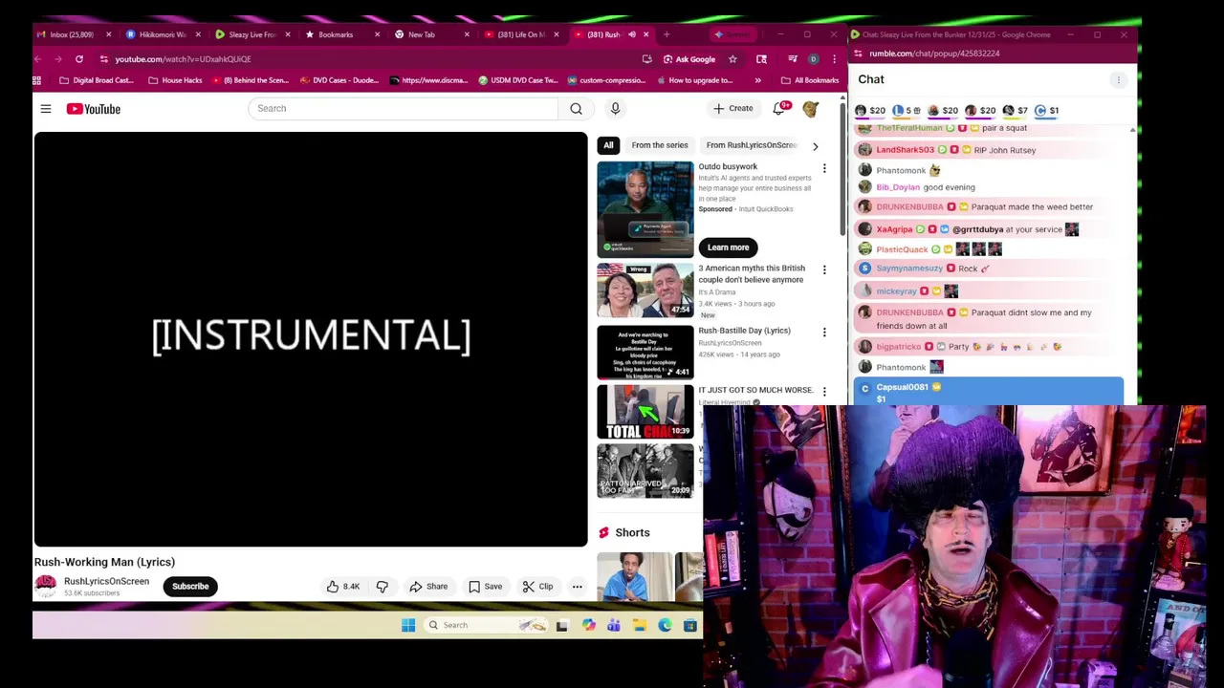Like the Rush-Working Man video
1224x688 pixels.
pos(342,587)
